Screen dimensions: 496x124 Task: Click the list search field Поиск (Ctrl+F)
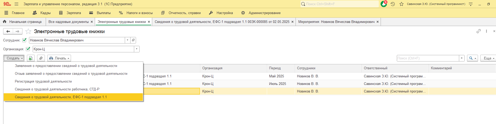coord(428,58)
